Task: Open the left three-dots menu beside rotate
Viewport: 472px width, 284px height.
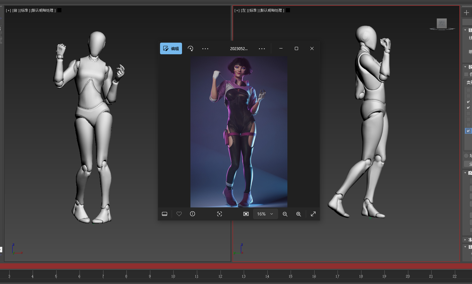Action: click(205, 48)
